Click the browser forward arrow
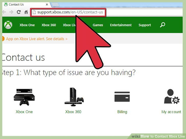This screenshot has height=139, width=186. pyautogui.click(x=11, y=12)
